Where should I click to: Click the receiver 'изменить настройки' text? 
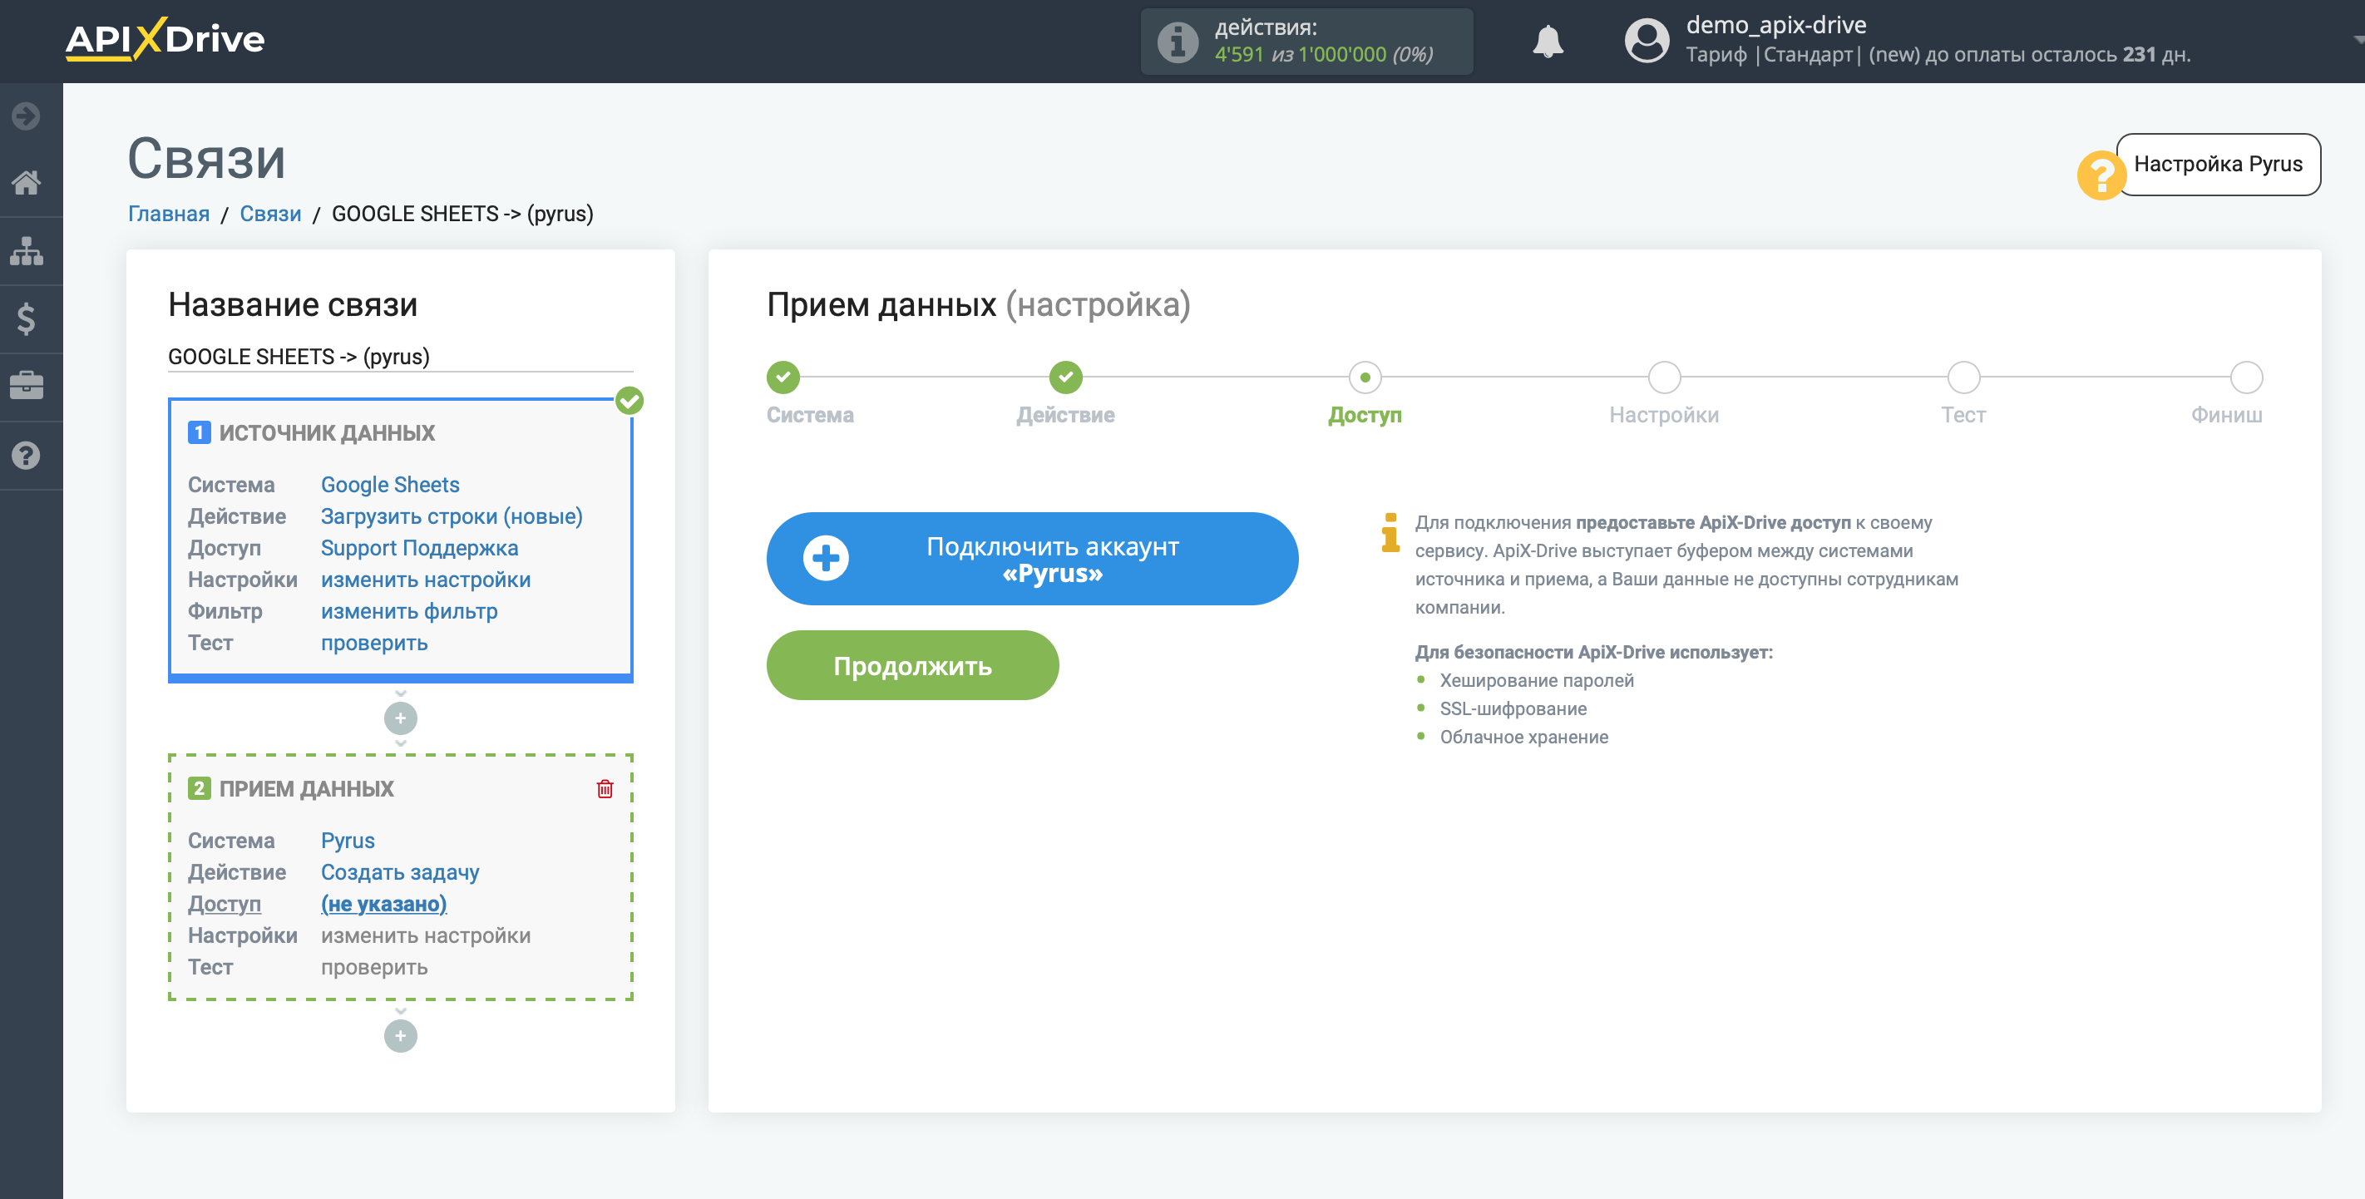[x=425, y=935]
